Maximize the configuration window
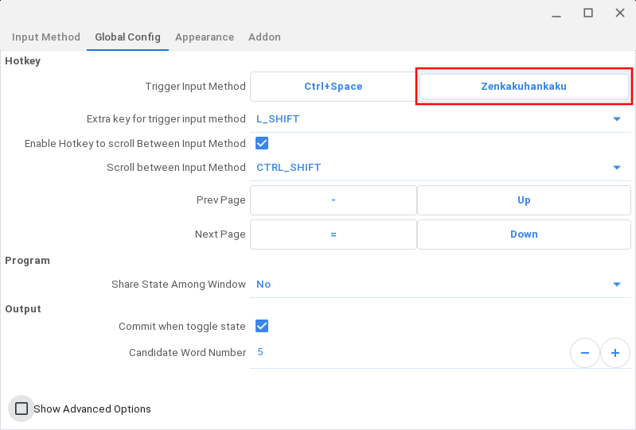Screen dimensions: 636x430 [588, 13]
